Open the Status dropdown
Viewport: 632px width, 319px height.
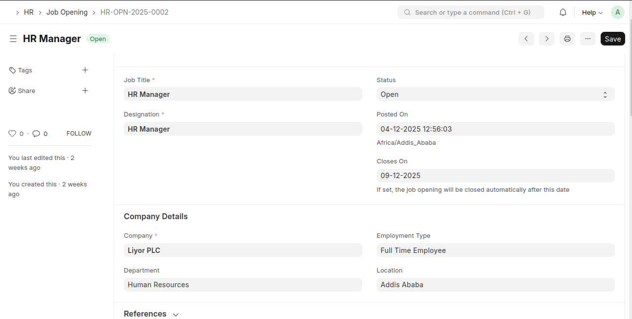tap(495, 94)
